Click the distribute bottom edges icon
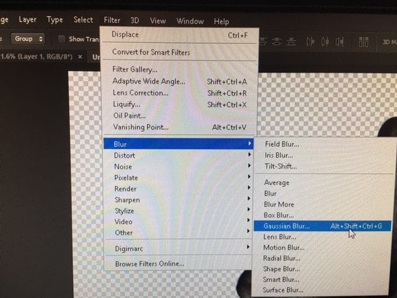 [289, 42]
